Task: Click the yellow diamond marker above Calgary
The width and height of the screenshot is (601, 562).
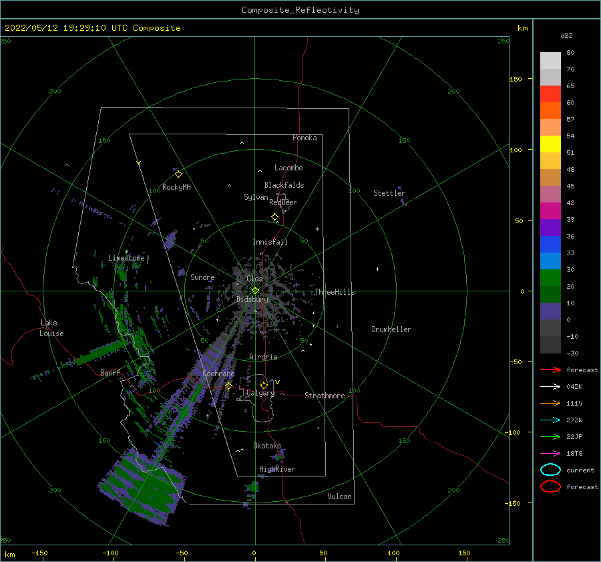Action: coord(264,385)
